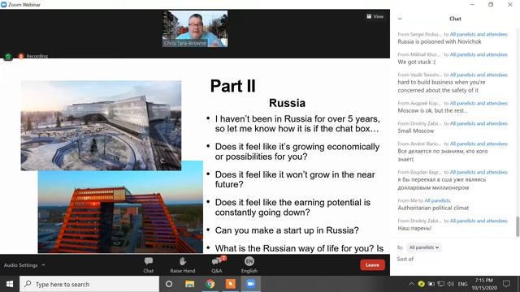Open Cortana circle on taskbar
Viewport: 520px width, 292px height.
click(169, 284)
